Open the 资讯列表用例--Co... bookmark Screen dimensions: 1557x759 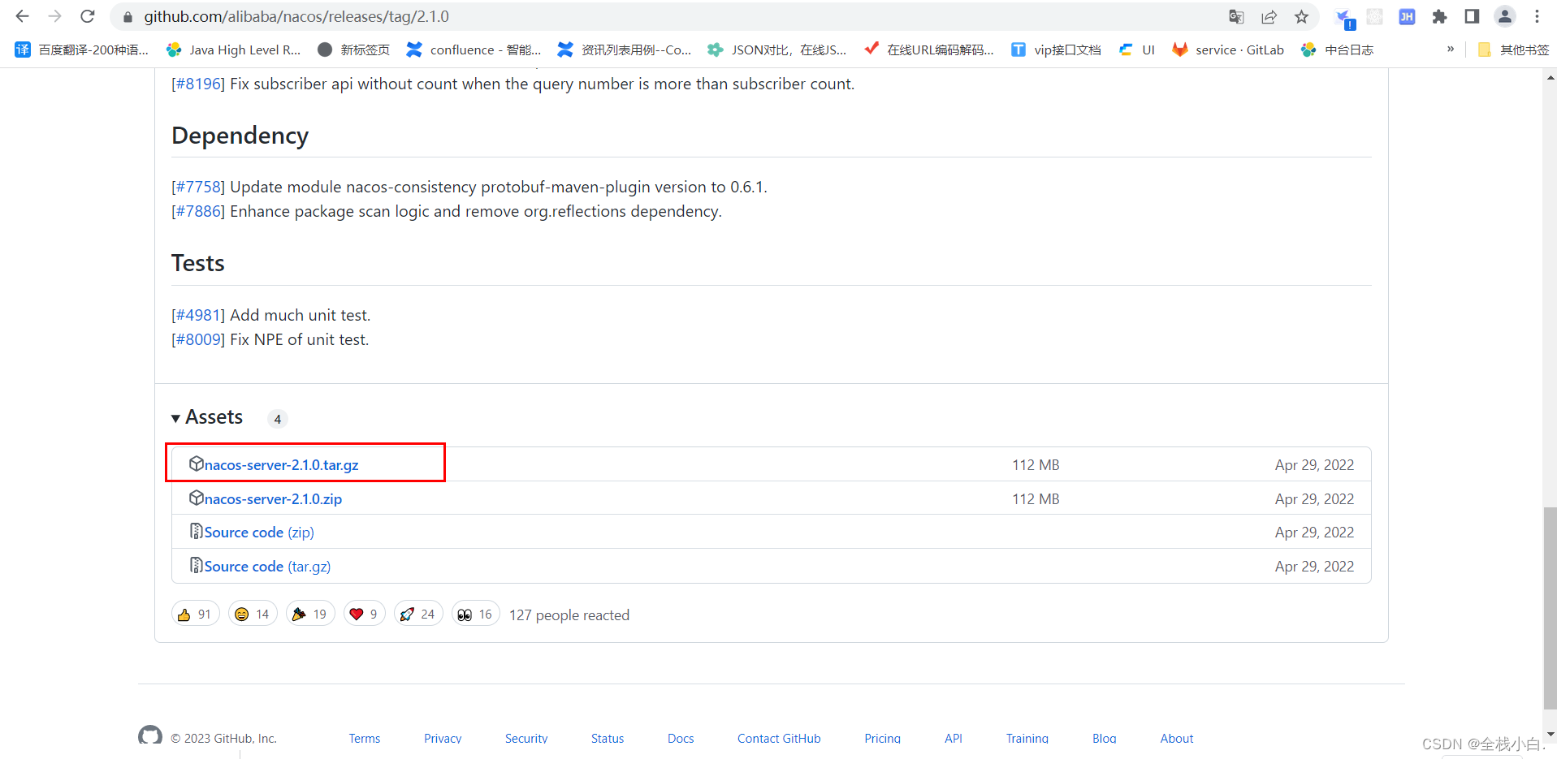coord(625,50)
